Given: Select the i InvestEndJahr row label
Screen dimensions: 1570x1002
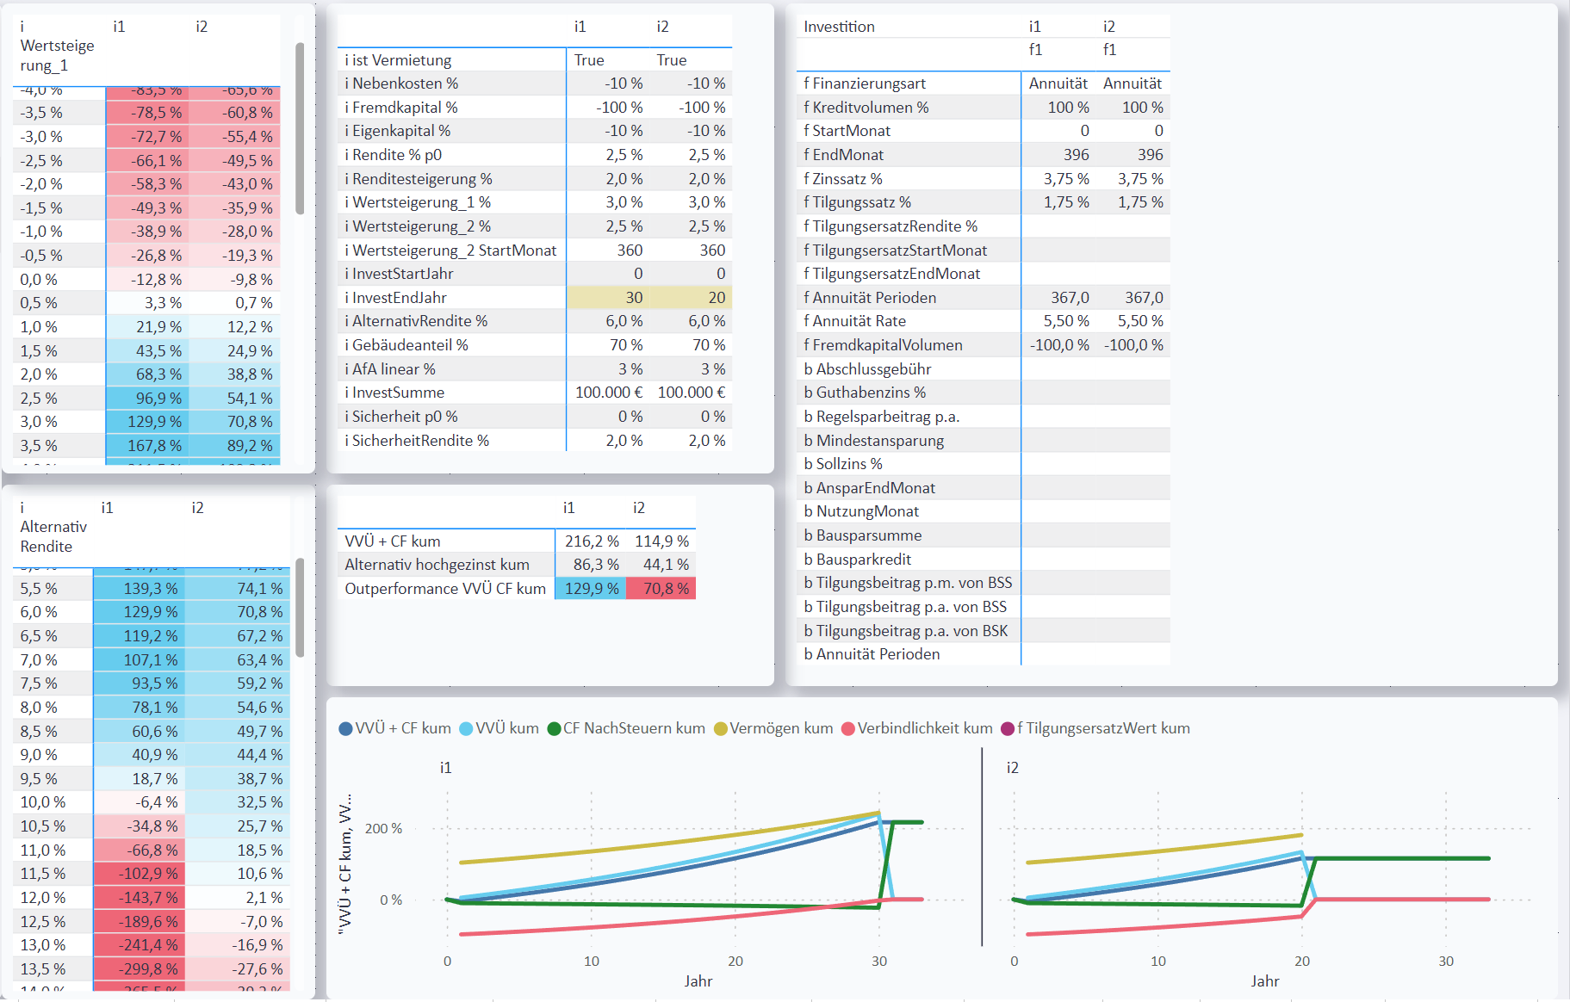Looking at the screenshot, I should coord(396,298).
